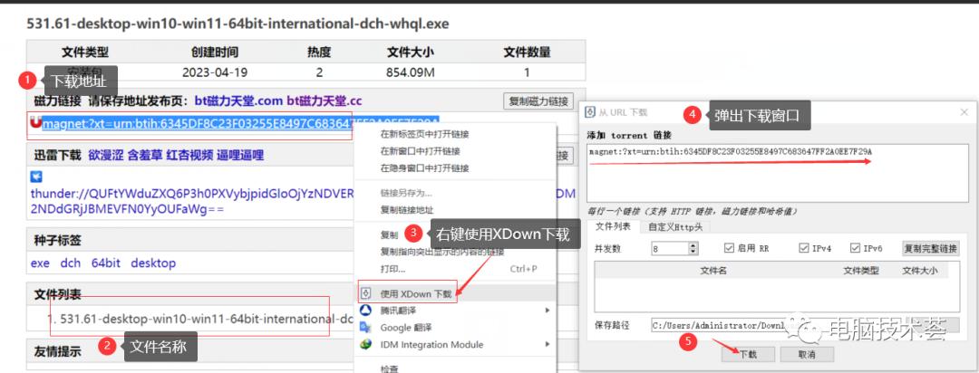Click the 复制磁力链接 button

[538, 100]
